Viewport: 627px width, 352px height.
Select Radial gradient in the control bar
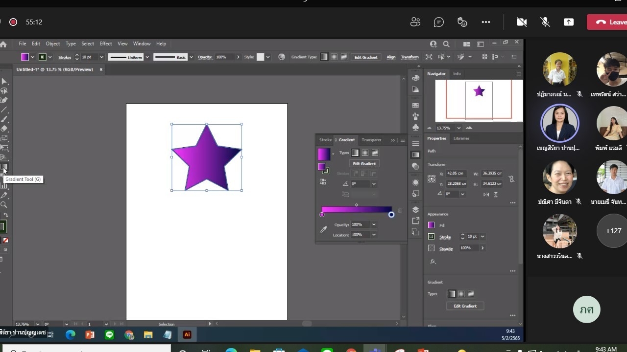coord(334,57)
